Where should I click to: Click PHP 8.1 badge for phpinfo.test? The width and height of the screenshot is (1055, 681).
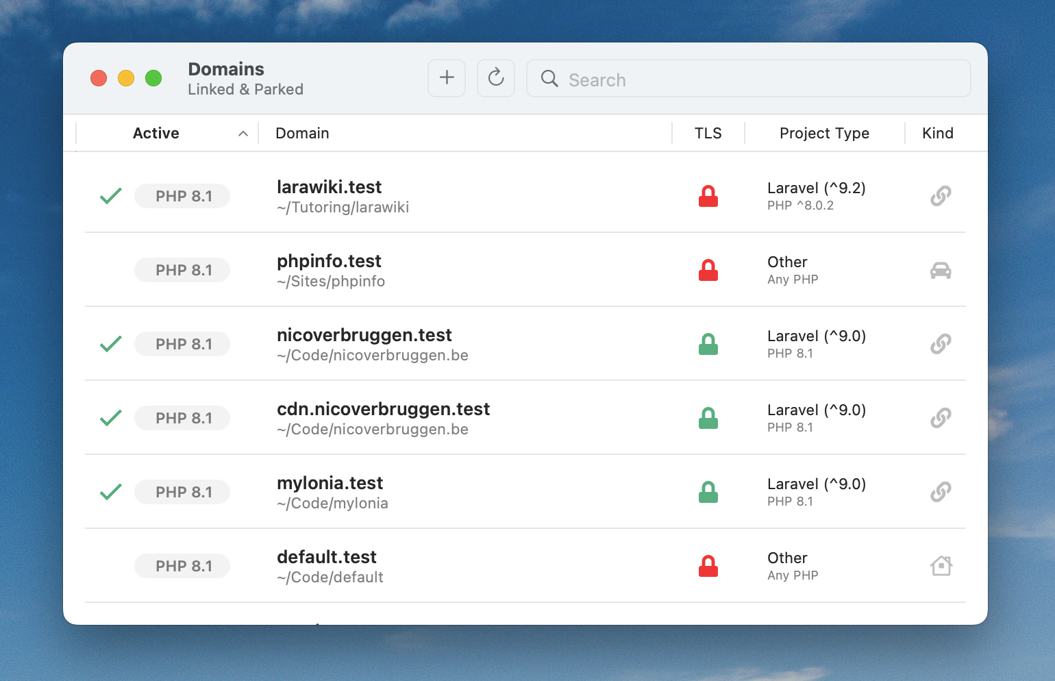pyautogui.click(x=182, y=270)
